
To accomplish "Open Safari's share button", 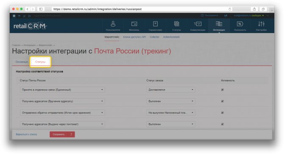I will click(254, 9).
